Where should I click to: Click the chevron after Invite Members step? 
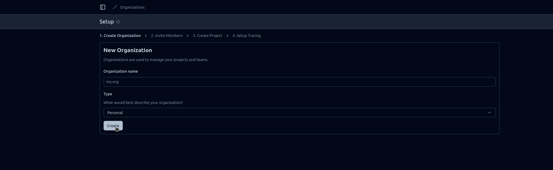coord(188,36)
